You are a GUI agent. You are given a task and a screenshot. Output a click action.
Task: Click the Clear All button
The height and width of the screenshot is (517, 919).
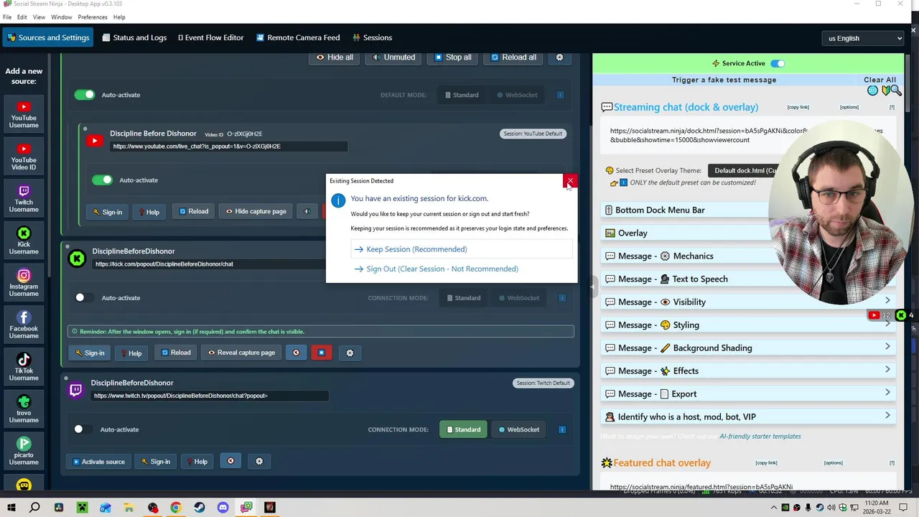point(880,80)
